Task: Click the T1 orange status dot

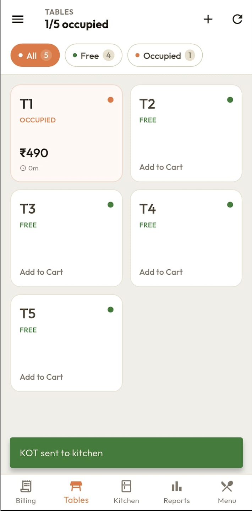Action: click(x=110, y=100)
